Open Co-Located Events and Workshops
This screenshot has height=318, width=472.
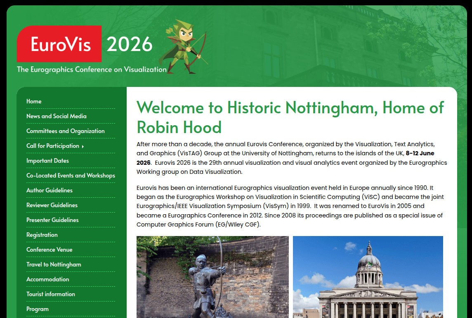(71, 175)
